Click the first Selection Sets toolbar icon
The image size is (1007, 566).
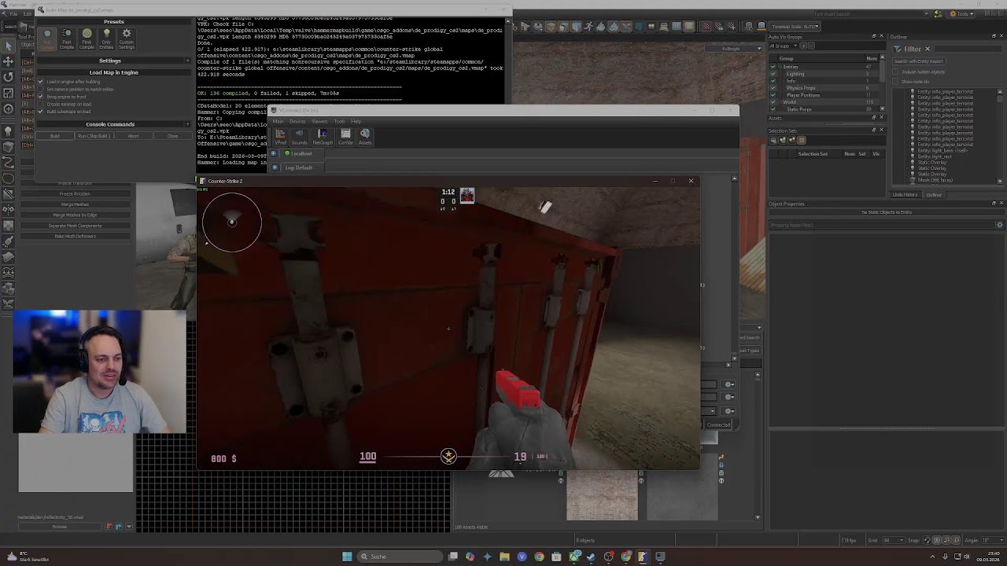coord(773,140)
